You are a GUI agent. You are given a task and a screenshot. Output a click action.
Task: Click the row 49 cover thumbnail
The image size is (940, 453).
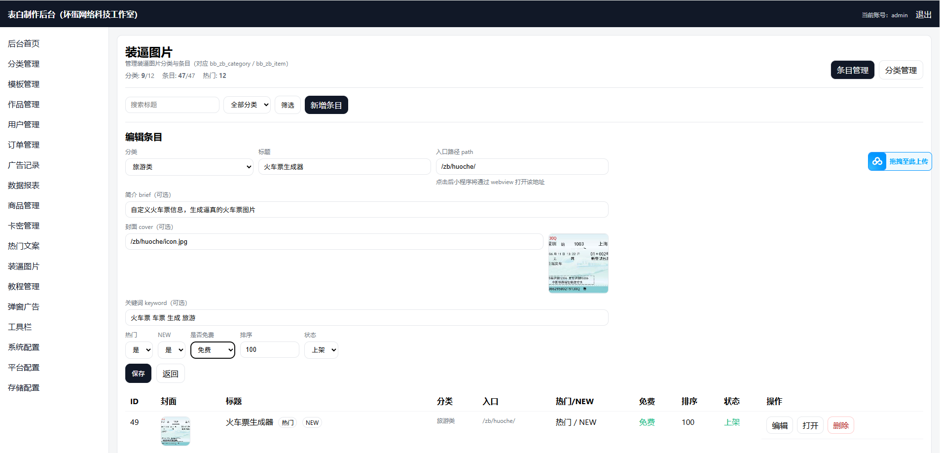click(x=175, y=431)
